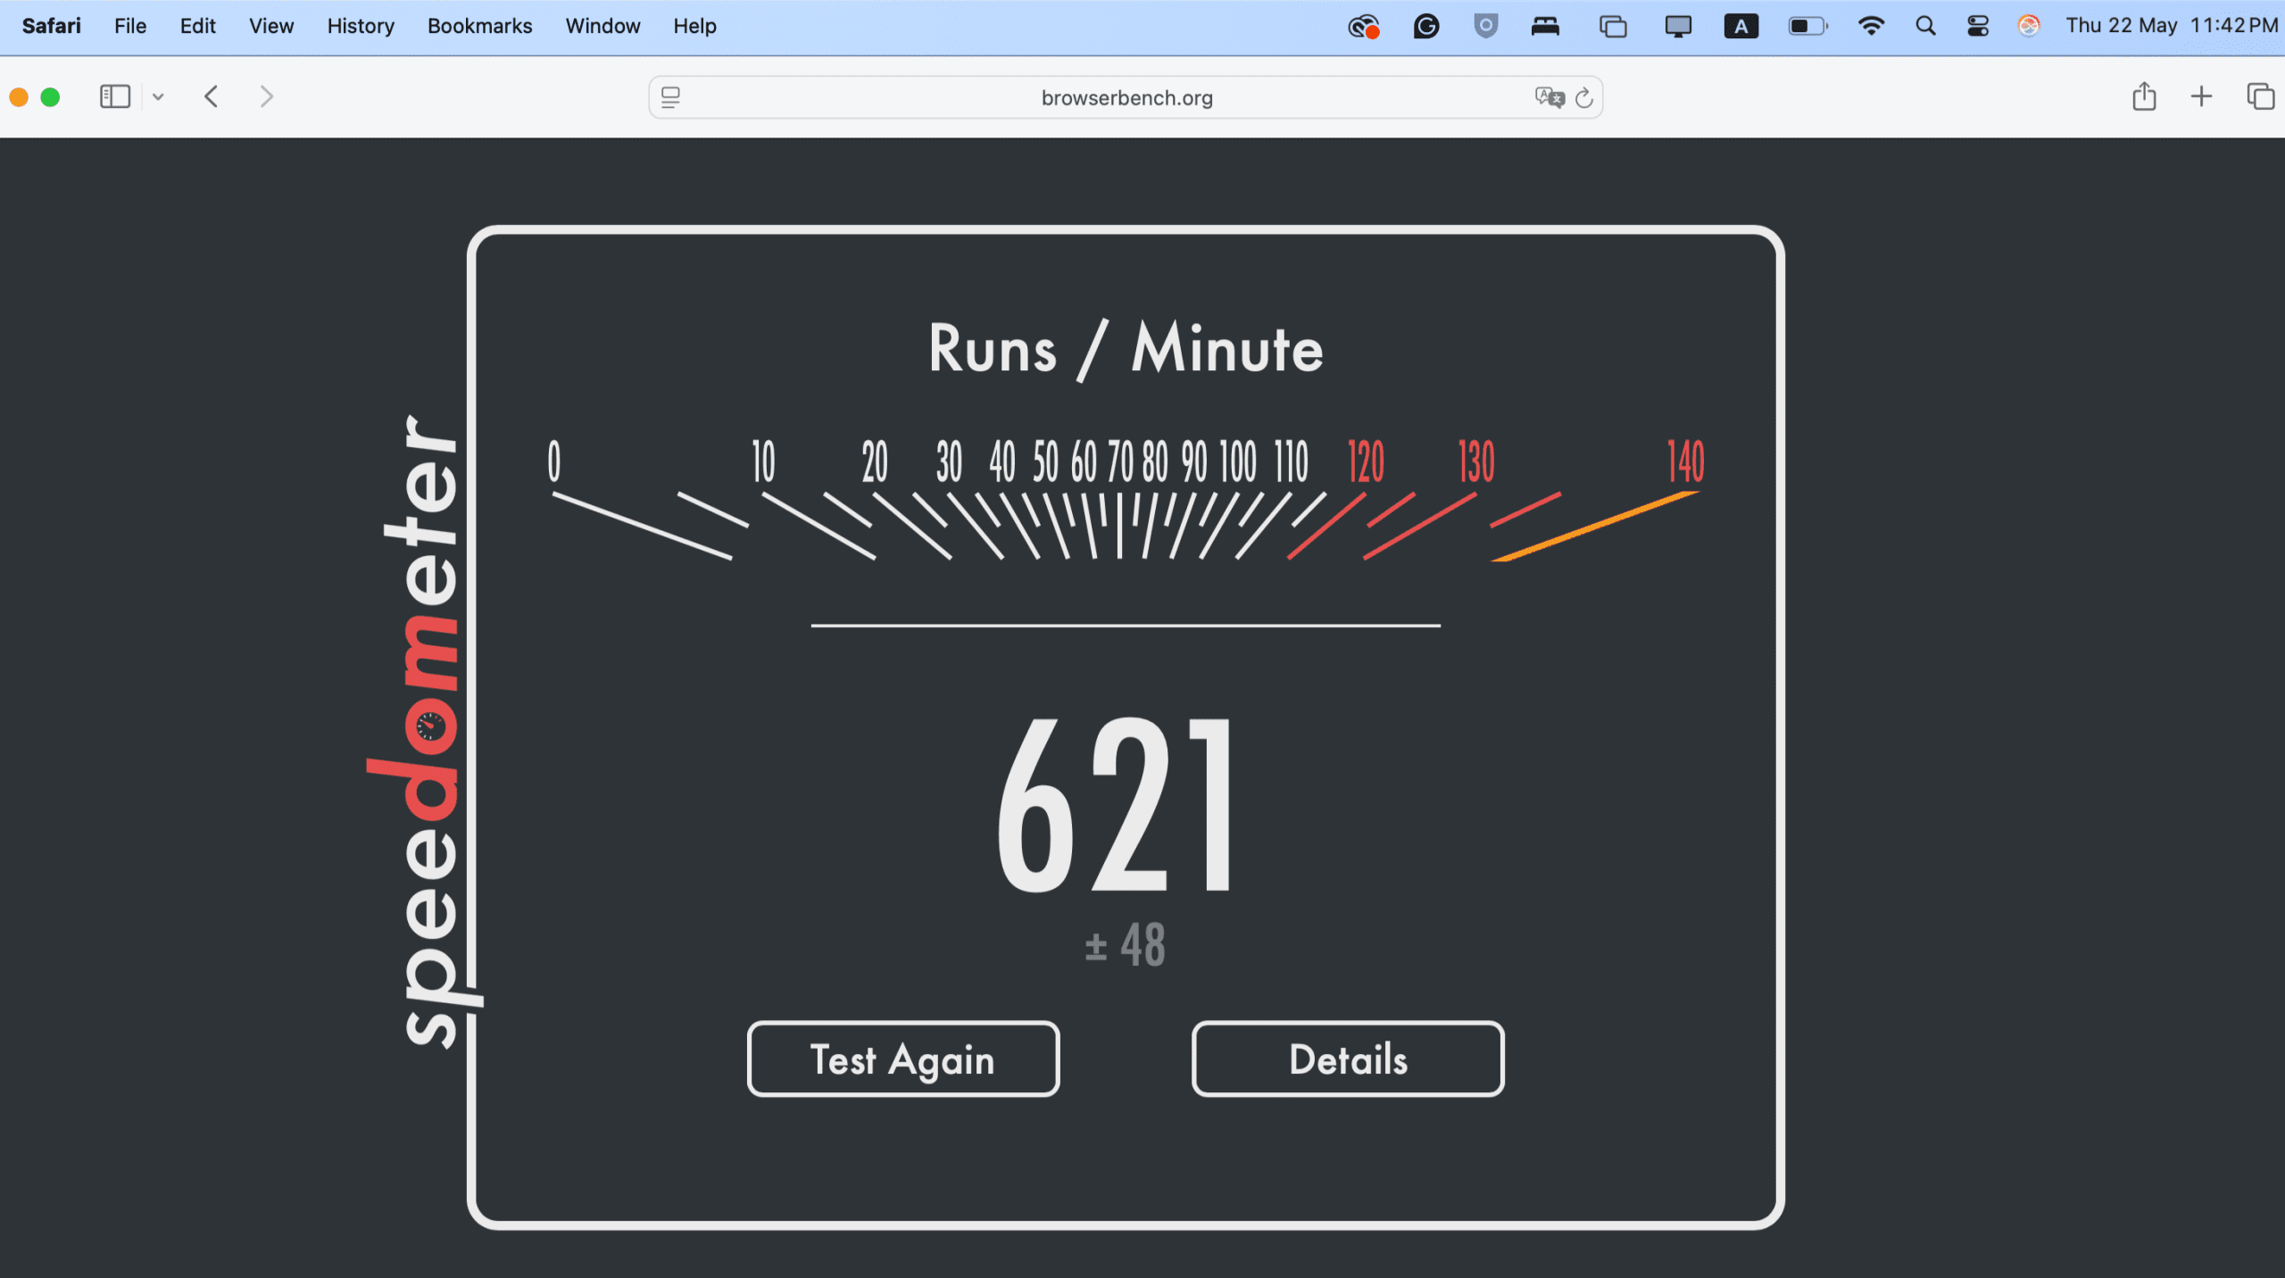
Task: Open the Help menu
Action: pyautogui.click(x=694, y=26)
